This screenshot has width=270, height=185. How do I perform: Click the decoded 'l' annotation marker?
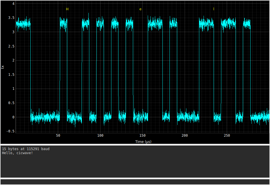(x=214, y=9)
